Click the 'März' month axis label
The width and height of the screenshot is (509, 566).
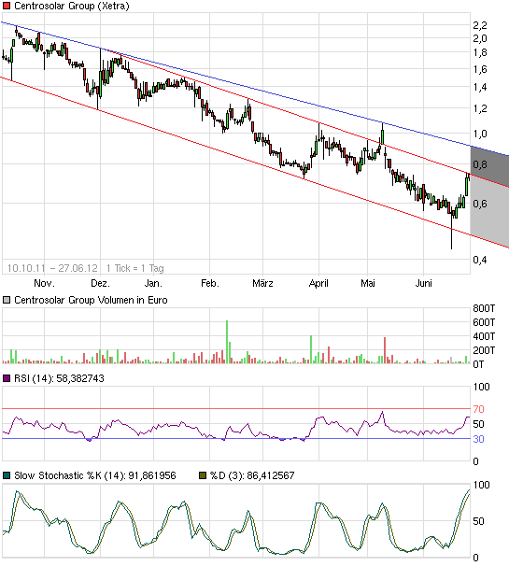[x=262, y=283]
